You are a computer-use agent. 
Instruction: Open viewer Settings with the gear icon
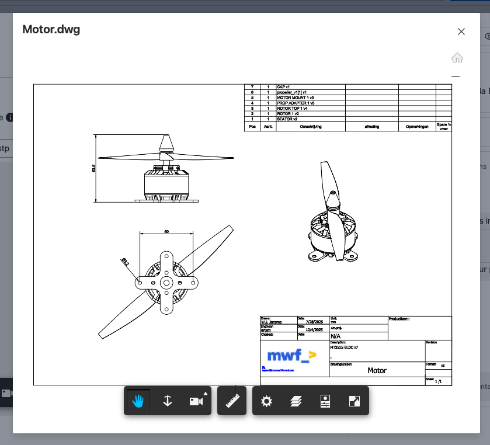(267, 401)
